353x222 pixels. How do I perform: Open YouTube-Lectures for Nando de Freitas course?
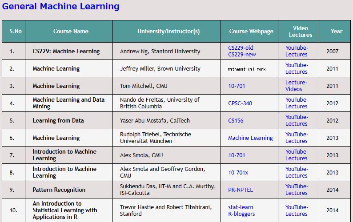click(x=297, y=103)
